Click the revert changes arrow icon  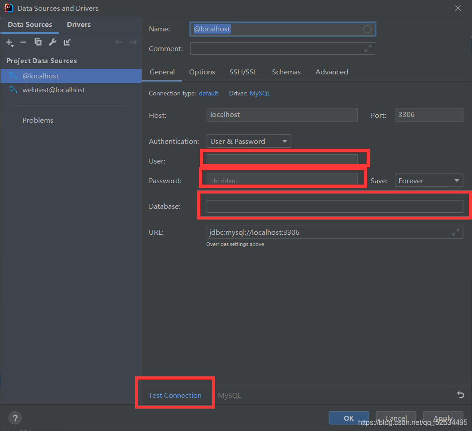click(460, 395)
